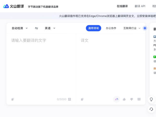This screenshot has width=156, height=117.
Task: Toggle the blue circle next to 互联网行业
Action: pyautogui.click(x=145, y=28)
